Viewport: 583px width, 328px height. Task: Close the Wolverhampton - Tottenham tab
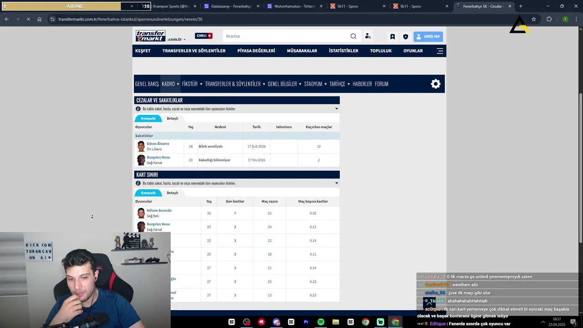322,6
